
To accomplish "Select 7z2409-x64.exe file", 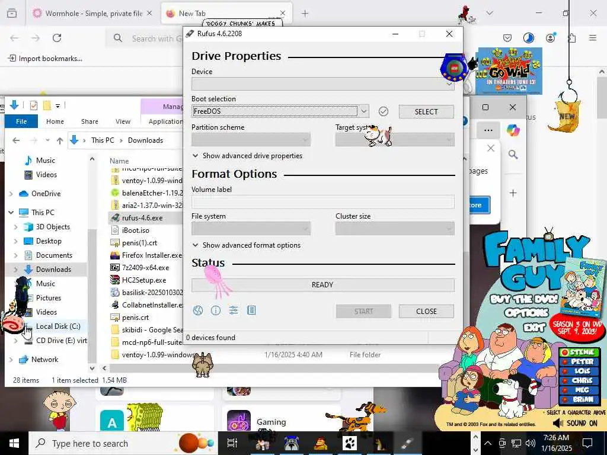I will 146,267.
